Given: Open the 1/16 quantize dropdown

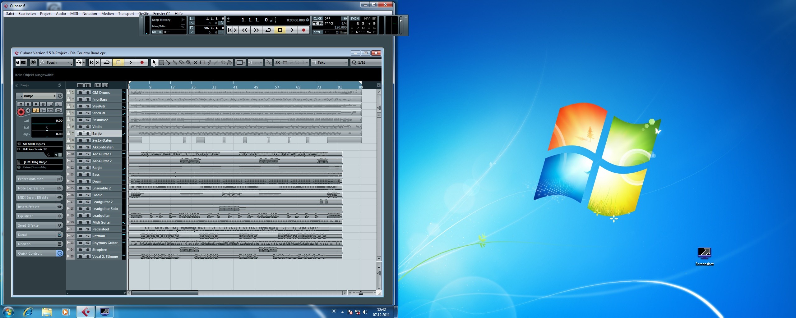Looking at the screenshot, I should pos(366,62).
